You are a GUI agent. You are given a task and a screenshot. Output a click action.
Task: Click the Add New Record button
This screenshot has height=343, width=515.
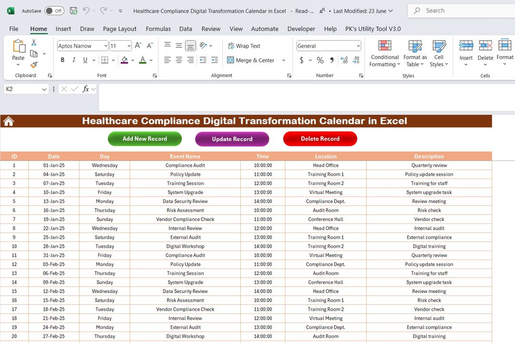tap(145, 139)
